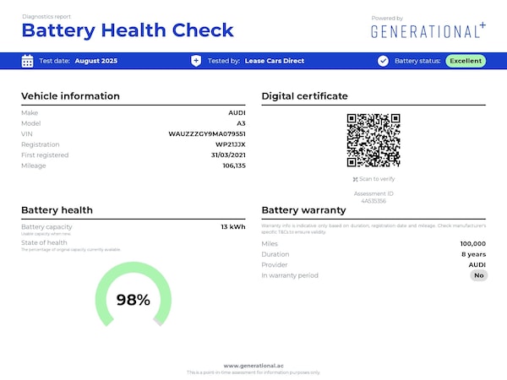507x380 pixels.
Task: Click the mileage value 106,135
Action: [234, 166]
